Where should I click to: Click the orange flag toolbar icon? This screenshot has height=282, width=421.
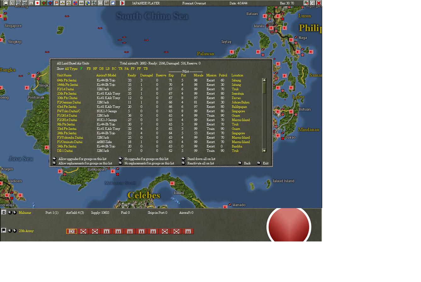[56, 3]
